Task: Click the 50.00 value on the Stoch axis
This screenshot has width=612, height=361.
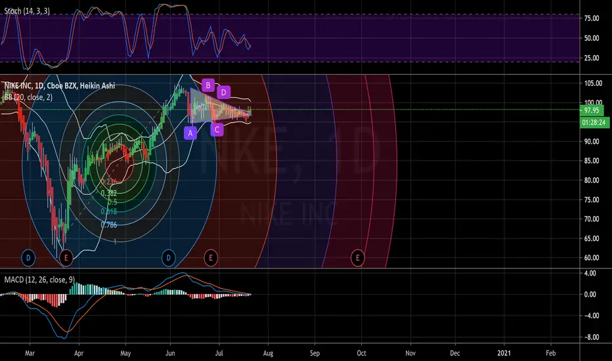Action: (592, 38)
